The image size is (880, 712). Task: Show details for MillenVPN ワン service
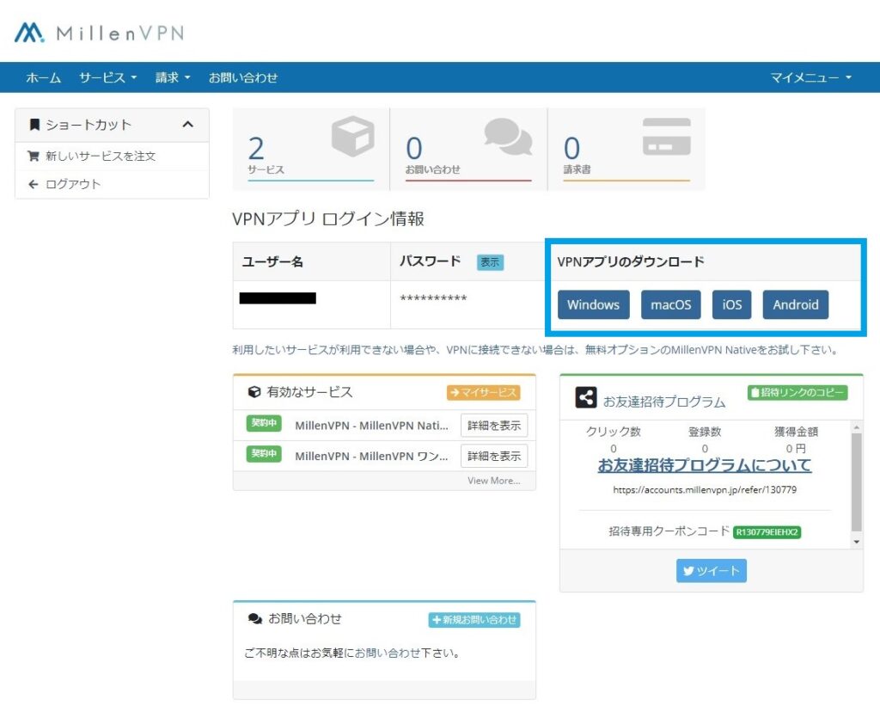coord(494,456)
